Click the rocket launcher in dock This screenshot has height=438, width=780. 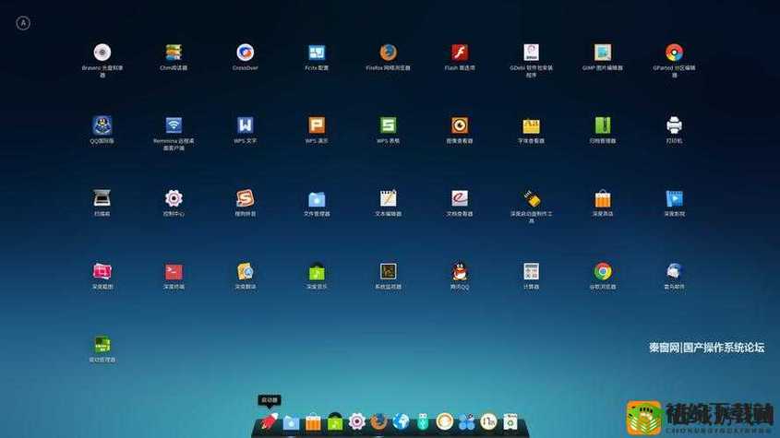270,421
